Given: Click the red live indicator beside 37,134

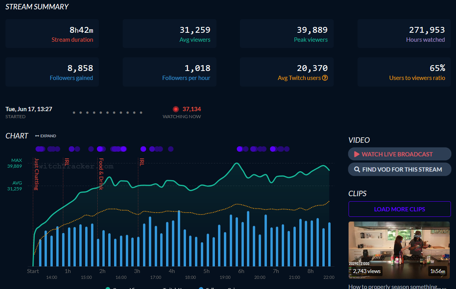Looking at the screenshot, I should click(176, 109).
